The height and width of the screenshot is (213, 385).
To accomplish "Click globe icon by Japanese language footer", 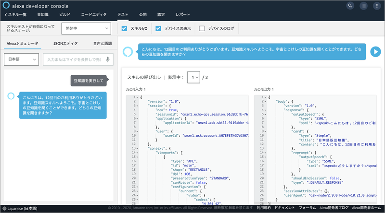I will coord(4,209).
